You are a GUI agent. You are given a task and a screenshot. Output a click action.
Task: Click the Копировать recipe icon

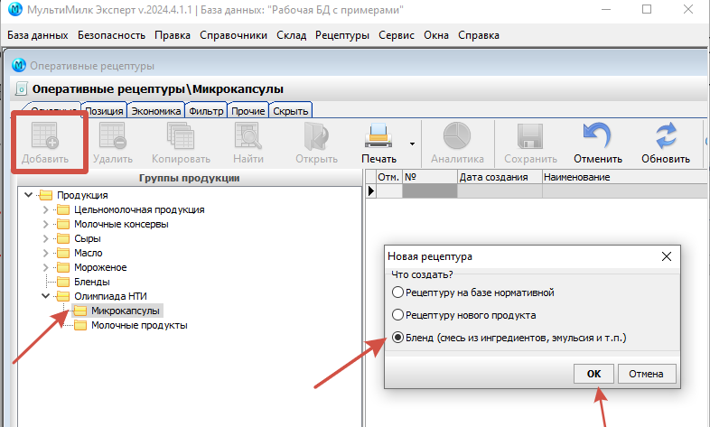(x=181, y=136)
